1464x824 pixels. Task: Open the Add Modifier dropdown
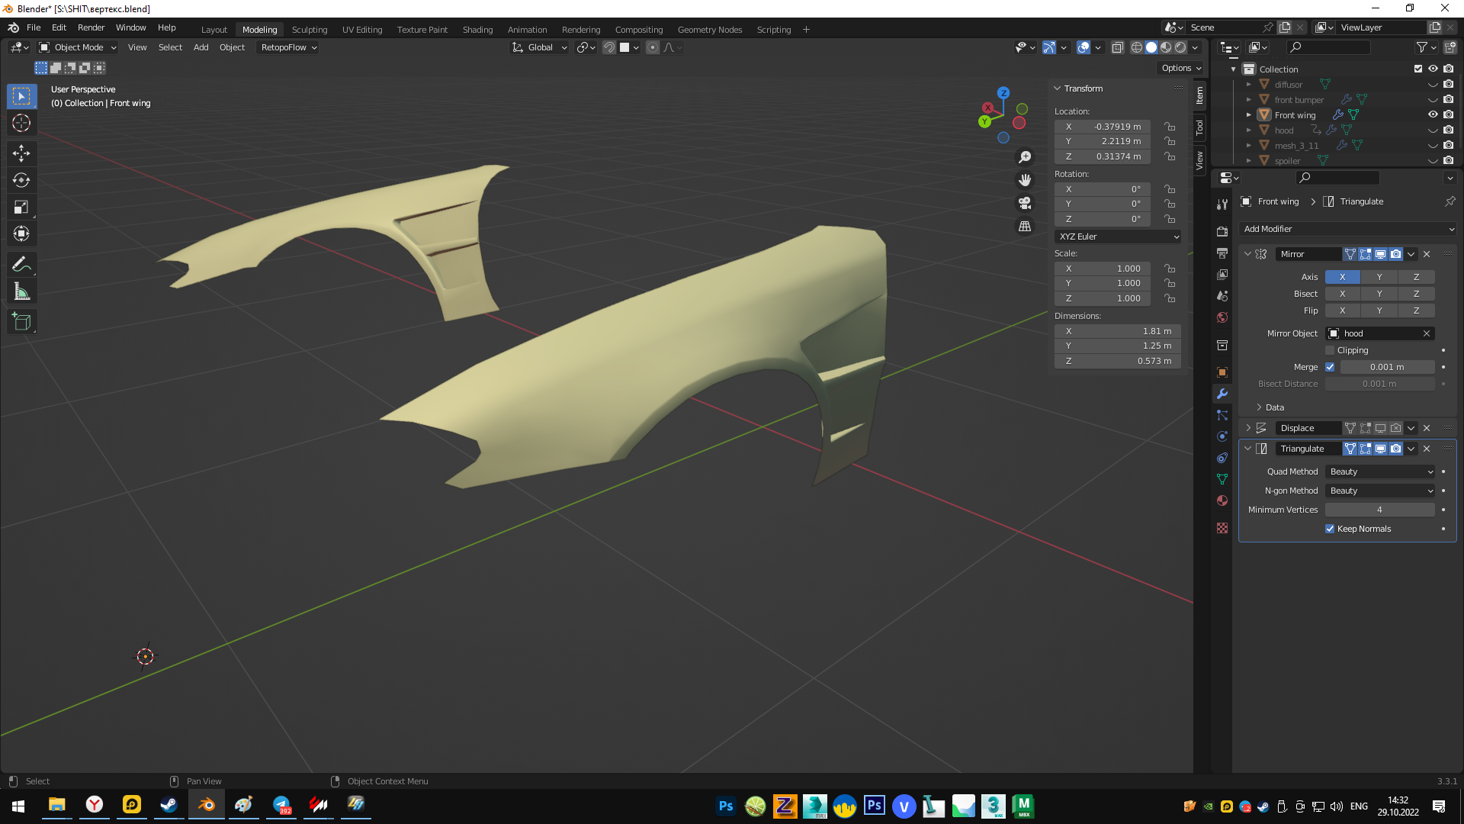click(x=1347, y=229)
